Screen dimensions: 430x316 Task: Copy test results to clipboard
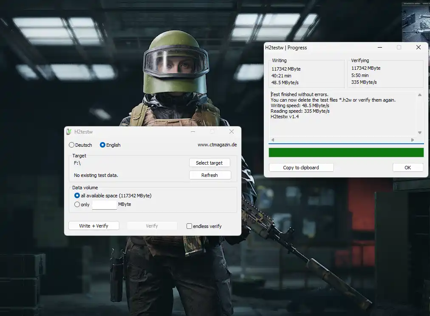(301, 168)
